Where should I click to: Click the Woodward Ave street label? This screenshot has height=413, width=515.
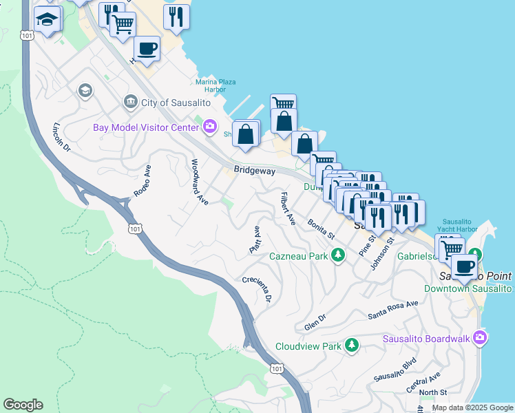point(200,182)
